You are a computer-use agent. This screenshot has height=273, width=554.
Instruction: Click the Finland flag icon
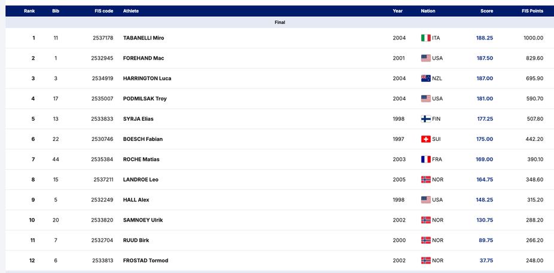(426, 119)
